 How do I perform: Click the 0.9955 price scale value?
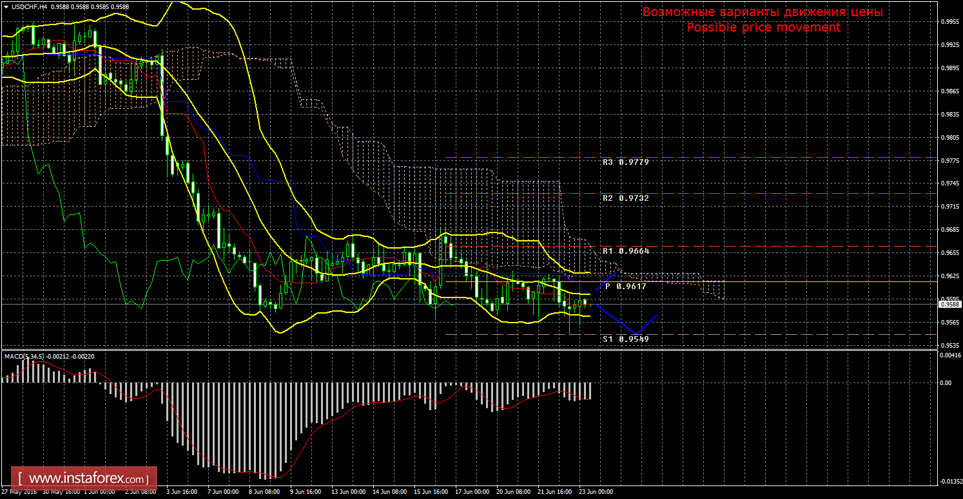pyautogui.click(x=948, y=21)
